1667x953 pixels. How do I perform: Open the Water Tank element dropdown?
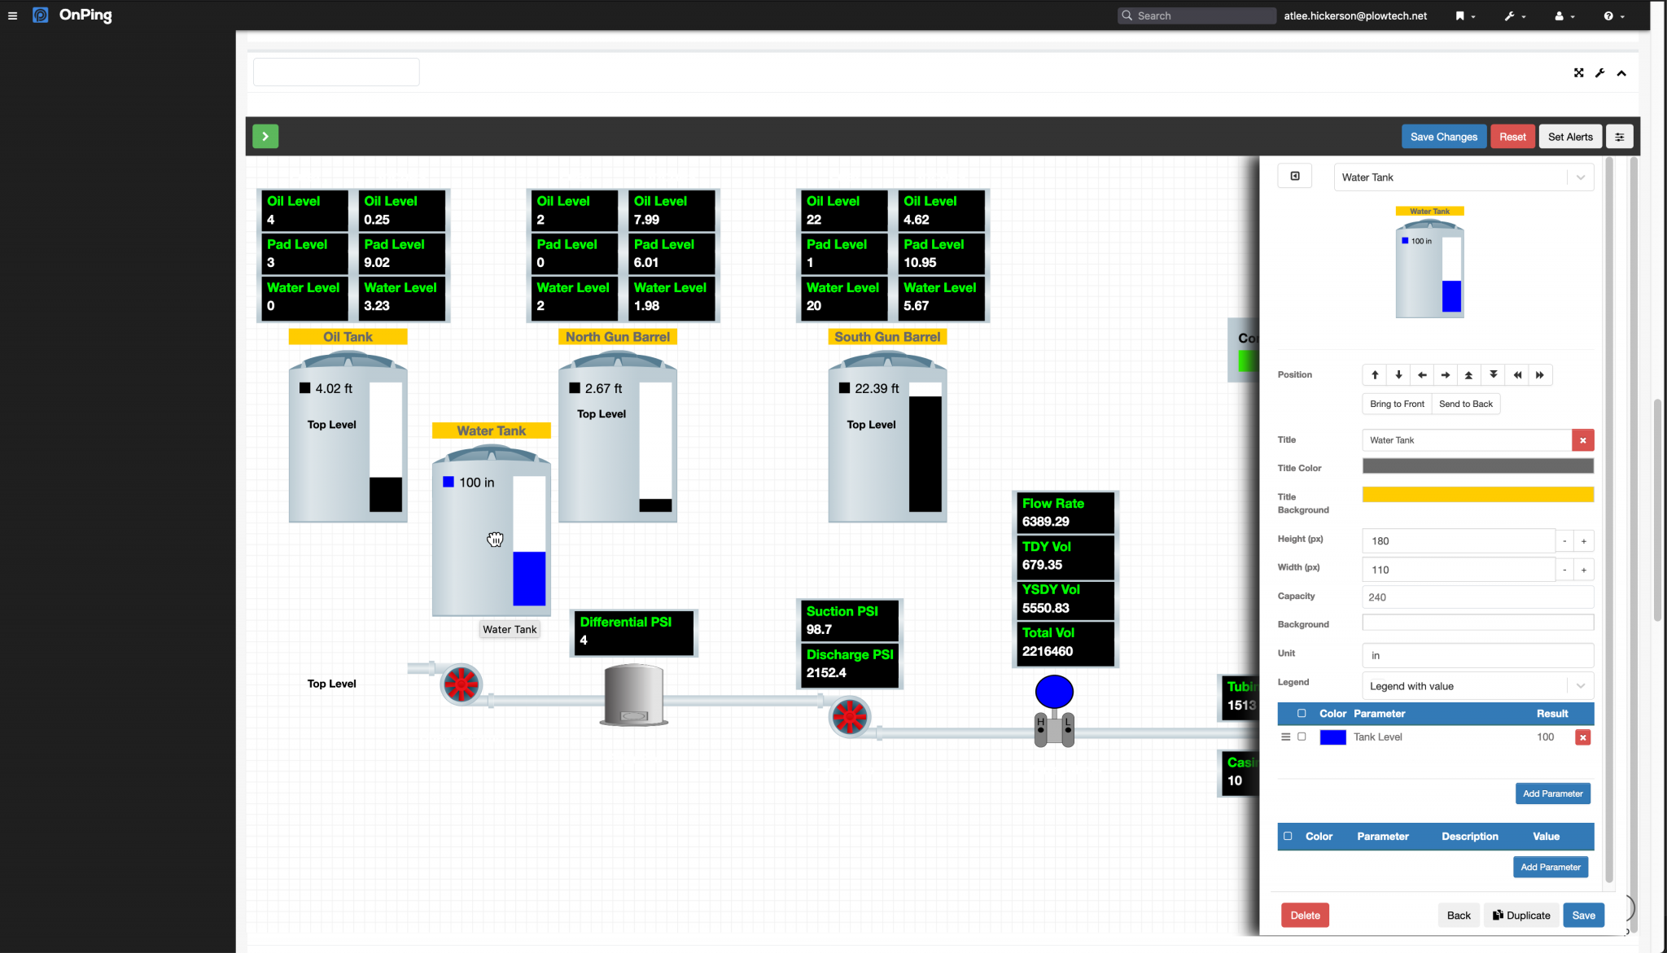(1580, 177)
